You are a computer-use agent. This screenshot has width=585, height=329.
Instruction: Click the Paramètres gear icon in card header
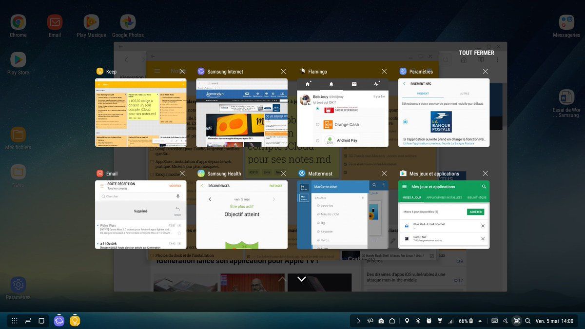pyautogui.click(x=403, y=72)
